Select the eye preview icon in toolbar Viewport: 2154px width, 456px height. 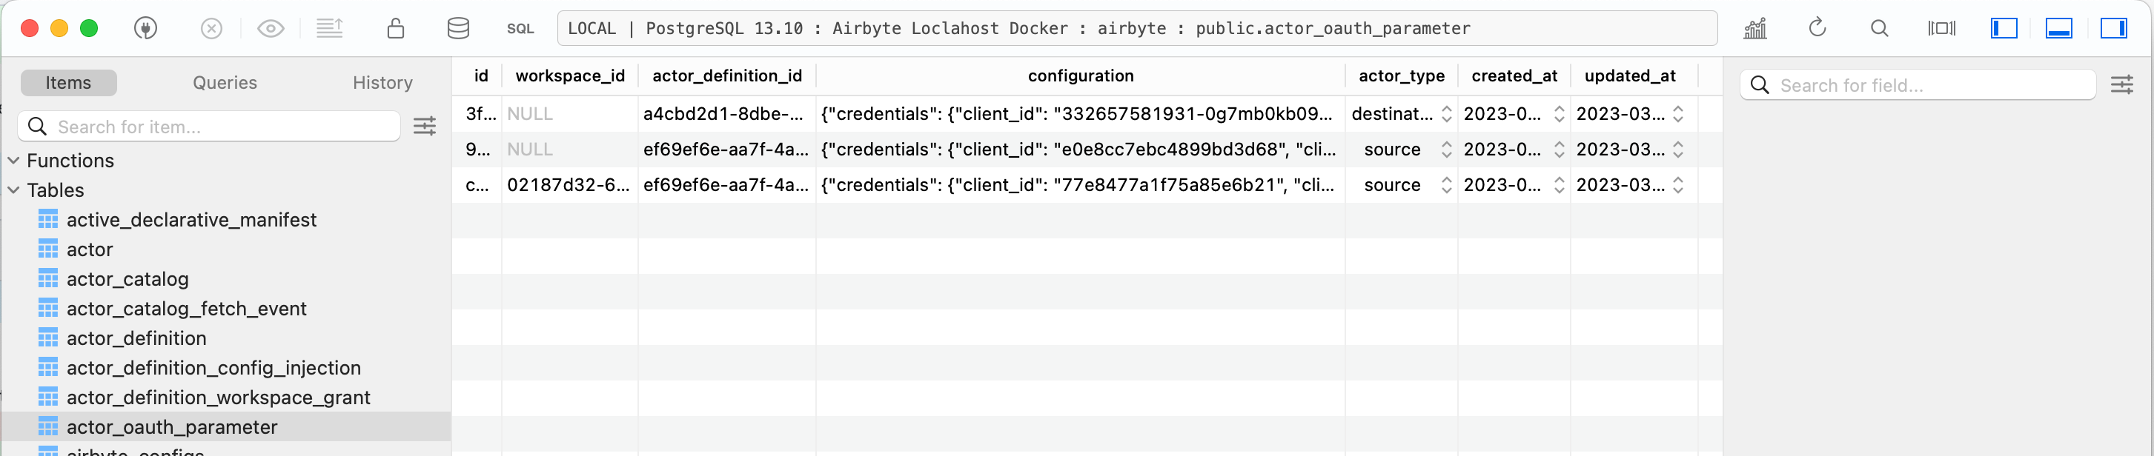(x=270, y=27)
